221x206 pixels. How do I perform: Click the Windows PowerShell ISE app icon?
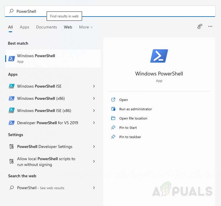(12, 86)
